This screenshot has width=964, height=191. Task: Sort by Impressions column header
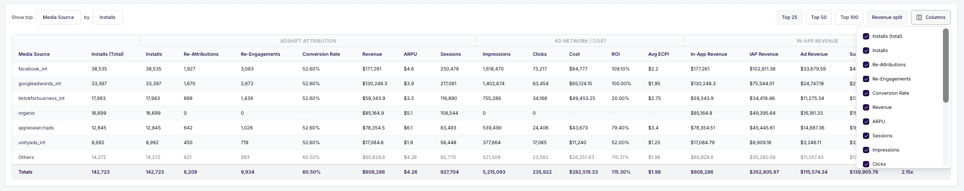(x=496, y=54)
